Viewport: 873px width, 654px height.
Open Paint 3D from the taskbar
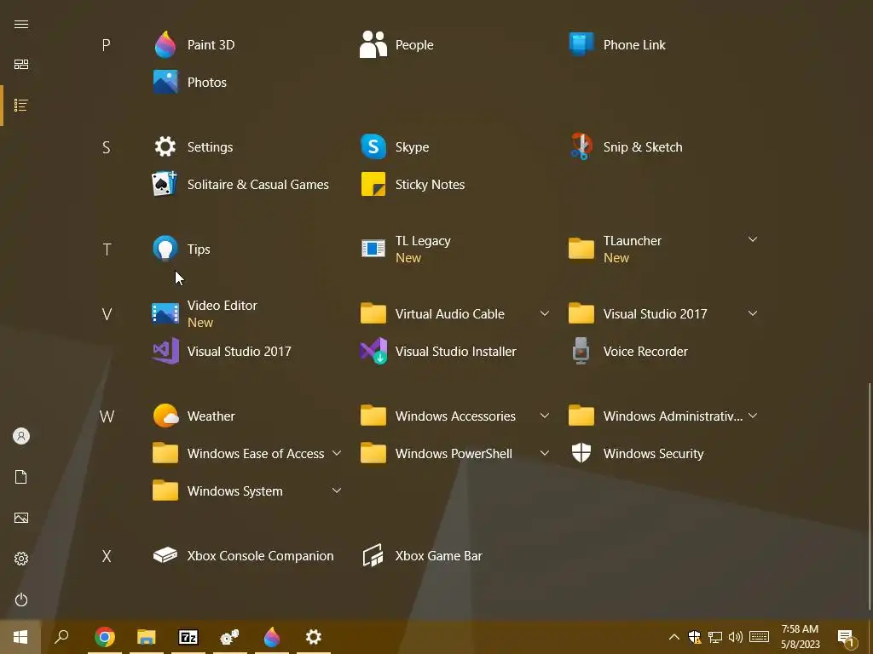(272, 637)
